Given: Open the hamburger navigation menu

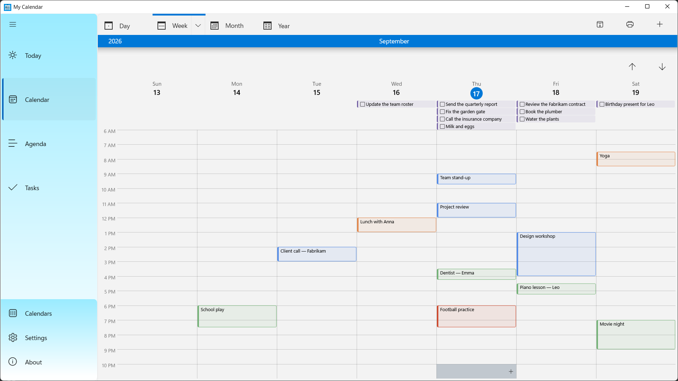Looking at the screenshot, I should tap(13, 24).
